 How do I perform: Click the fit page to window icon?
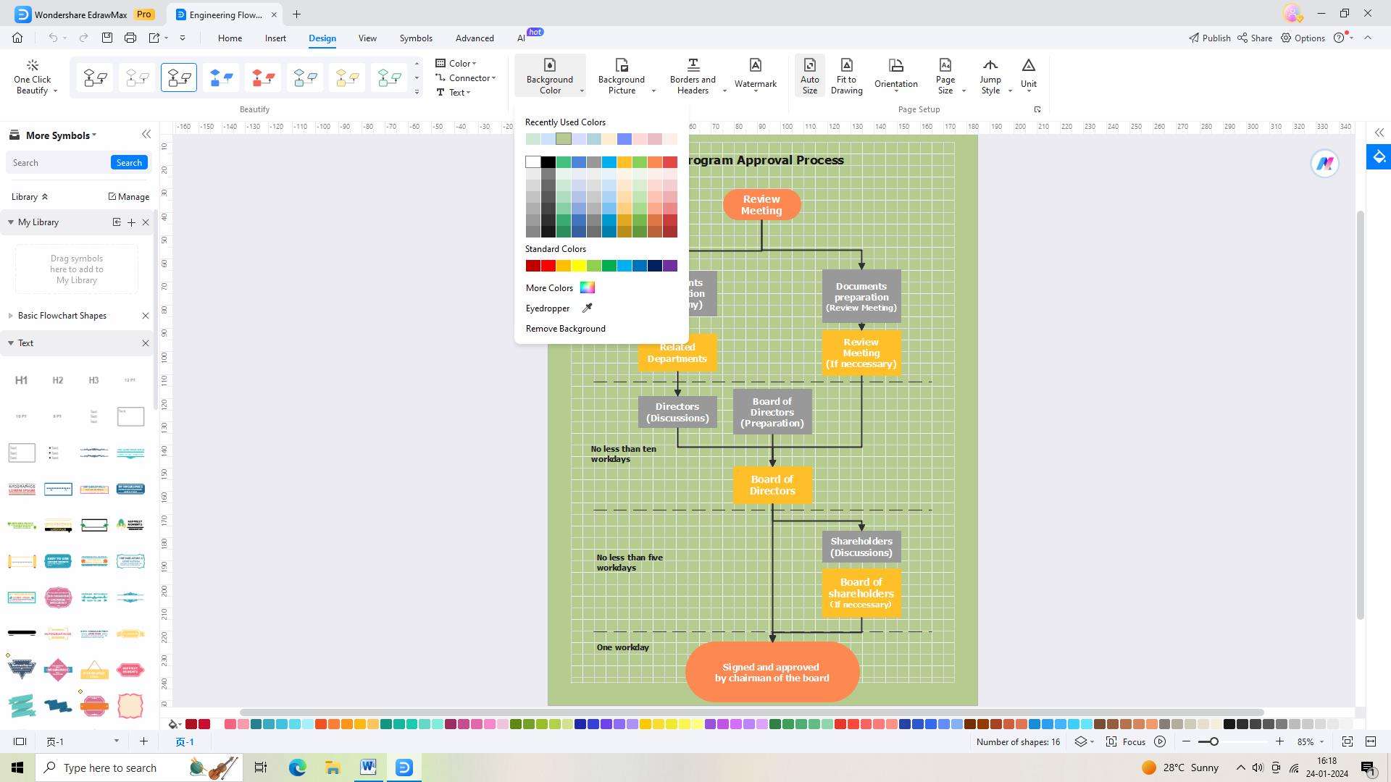1348,742
